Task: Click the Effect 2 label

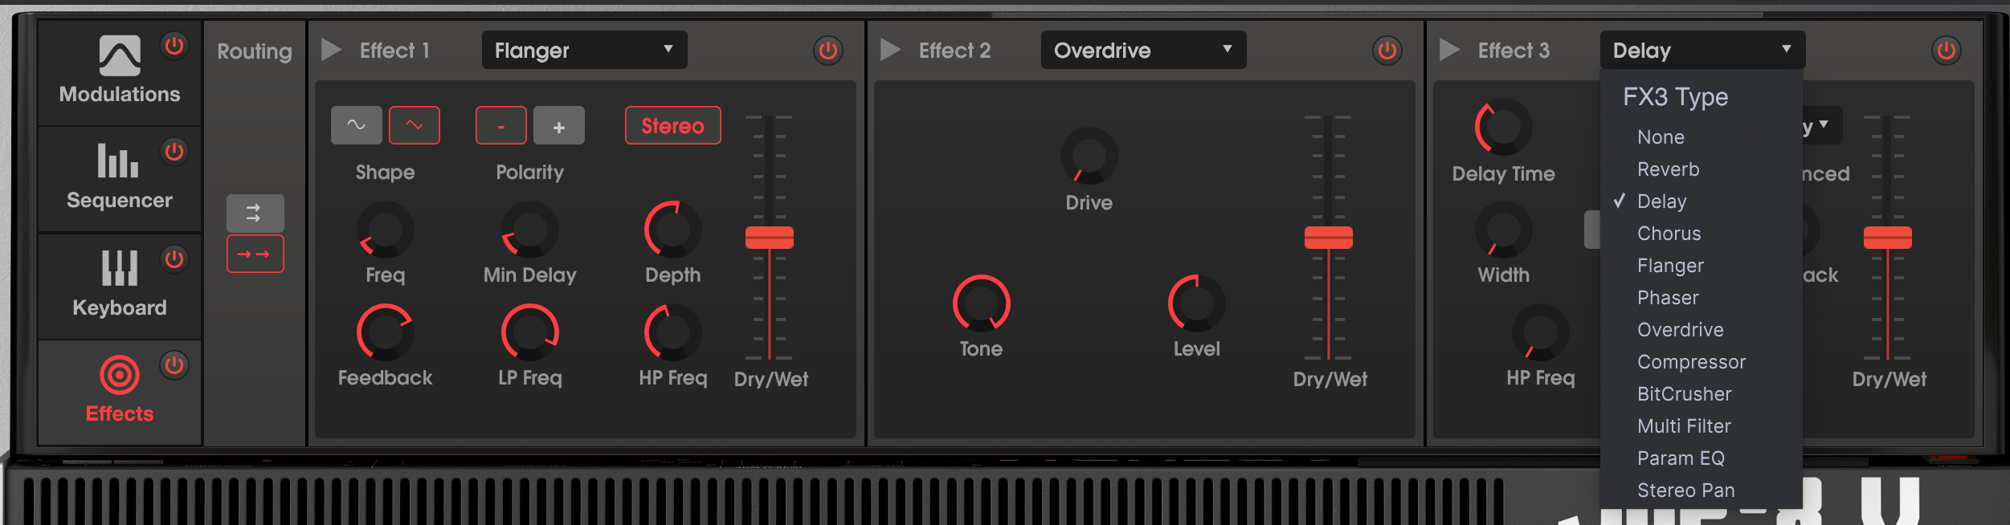Action: click(954, 51)
